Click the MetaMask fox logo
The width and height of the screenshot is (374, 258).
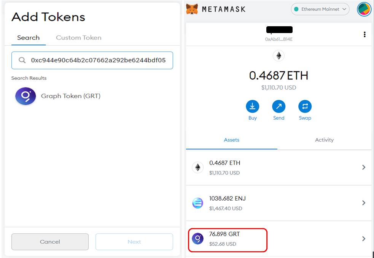pyautogui.click(x=192, y=9)
